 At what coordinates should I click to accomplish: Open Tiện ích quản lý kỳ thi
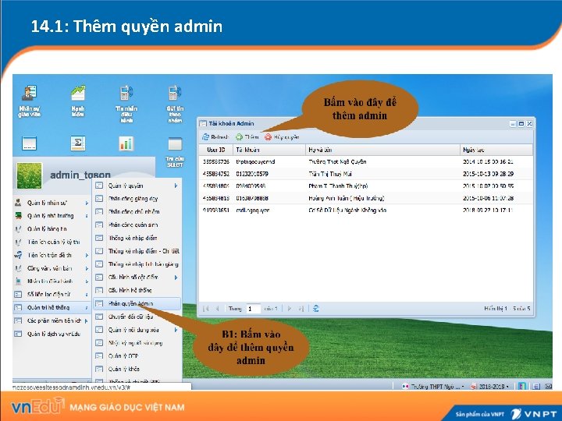(52, 242)
